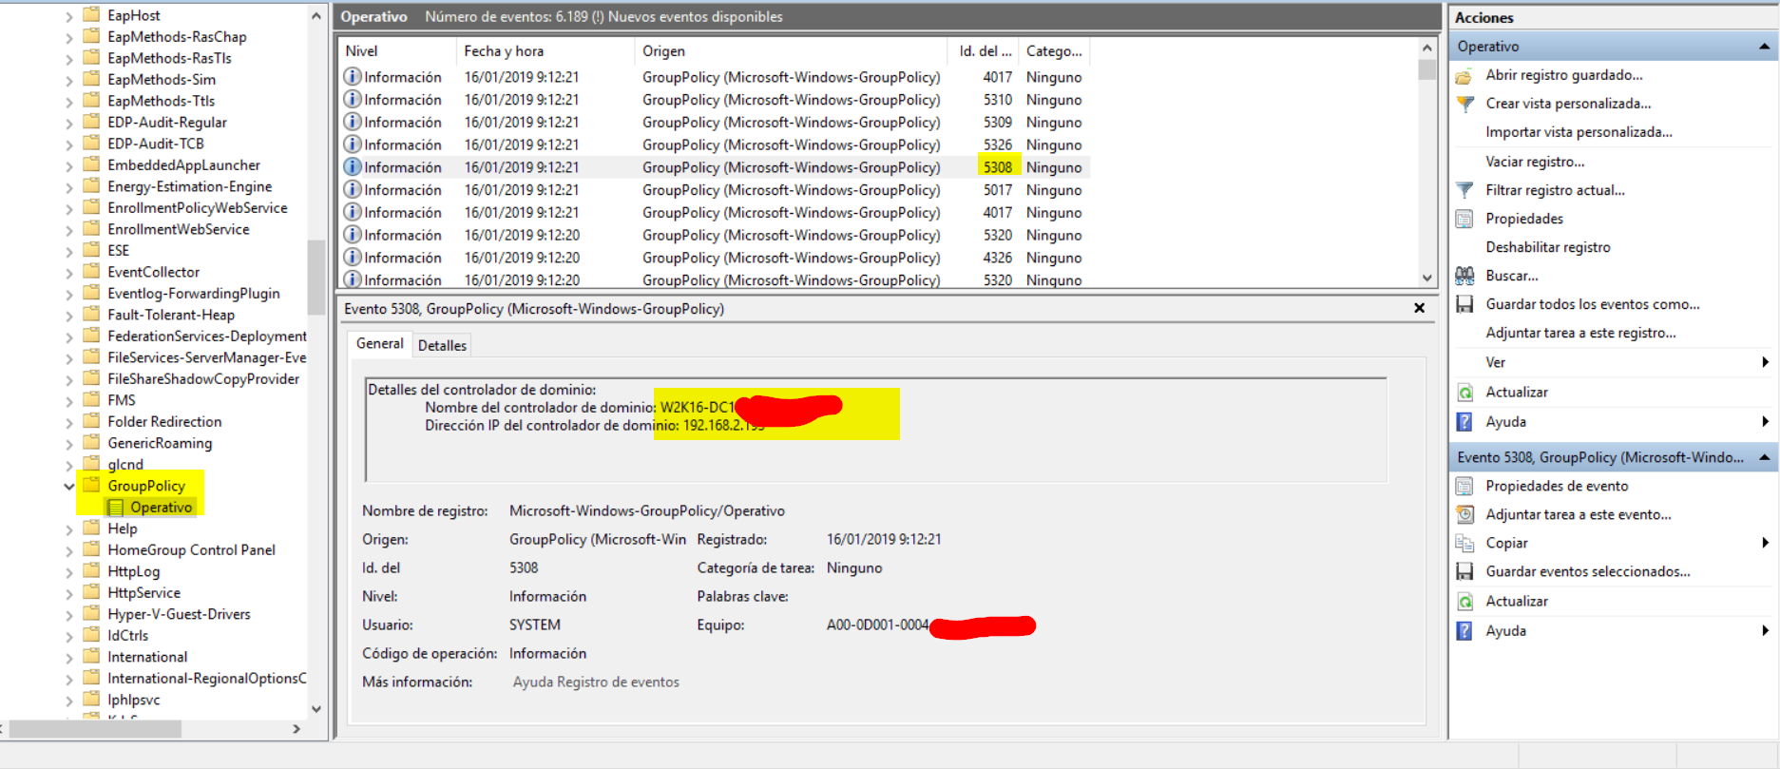Open the Ver submenu arrow
Image resolution: width=1780 pixels, height=769 pixels.
(1765, 362)
